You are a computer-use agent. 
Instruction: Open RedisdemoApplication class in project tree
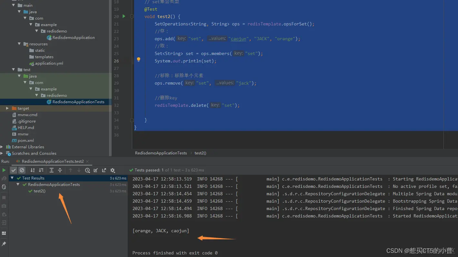(x=73, y=37)
